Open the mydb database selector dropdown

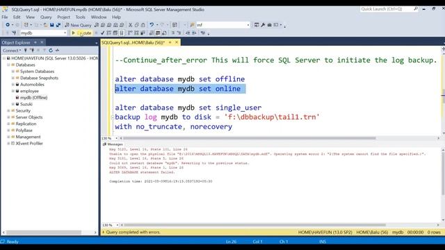(x=65, y=33)
